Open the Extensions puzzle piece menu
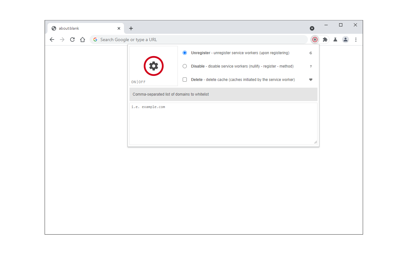Image resolution: width=408 pixels, height=255 pixels. [x=325, y=40]
